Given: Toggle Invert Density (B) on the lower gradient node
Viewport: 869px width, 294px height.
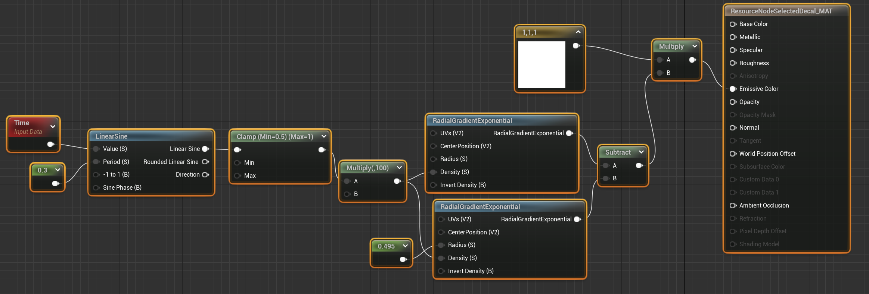Looking at the screenshot, I should point(441,271).
